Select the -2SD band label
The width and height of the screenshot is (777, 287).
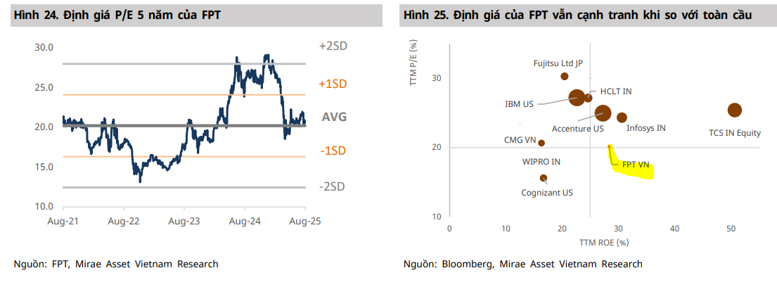point(333,186)
